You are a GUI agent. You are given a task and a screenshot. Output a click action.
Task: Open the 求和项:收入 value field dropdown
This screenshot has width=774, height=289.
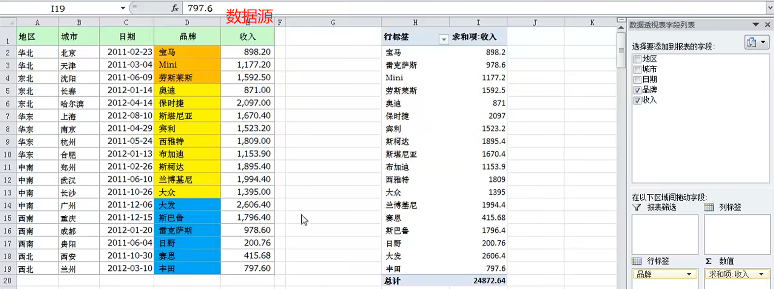pyautogui.click(x=761, y=274)
